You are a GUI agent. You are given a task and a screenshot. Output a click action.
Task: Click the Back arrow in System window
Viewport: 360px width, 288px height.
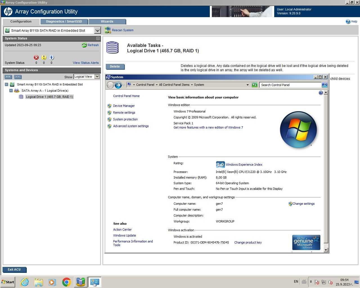[110, 85]
